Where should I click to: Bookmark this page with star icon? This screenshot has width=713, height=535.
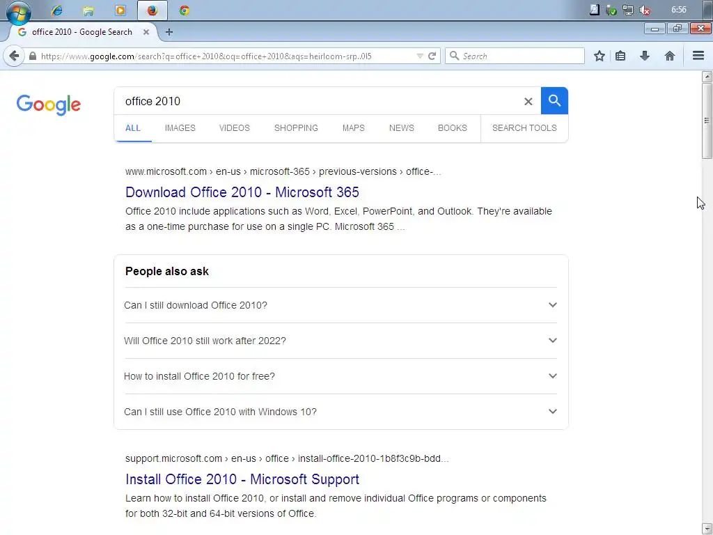(600, 56)
